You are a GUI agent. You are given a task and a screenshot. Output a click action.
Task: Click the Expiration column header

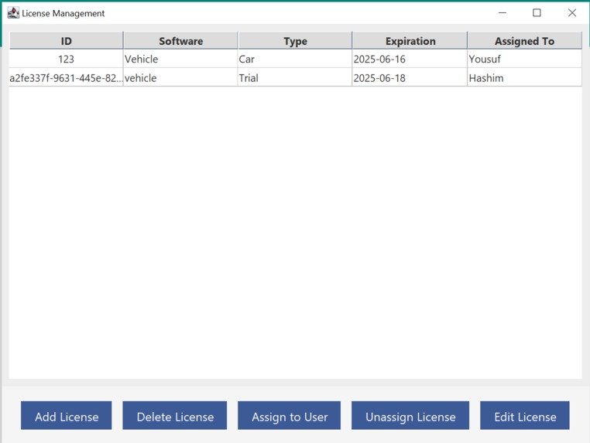pyautogui.click(x=410, y=40)
